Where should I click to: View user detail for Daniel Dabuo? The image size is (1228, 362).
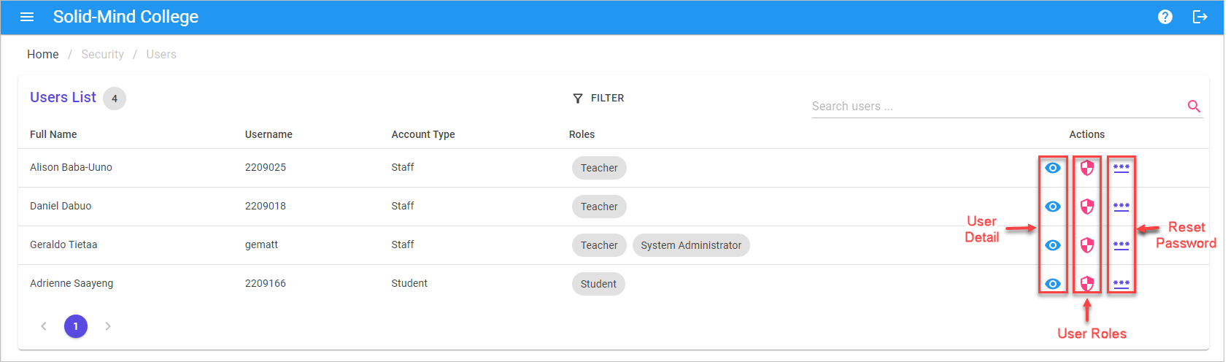pyautogui.click(x=1053, y=207)
